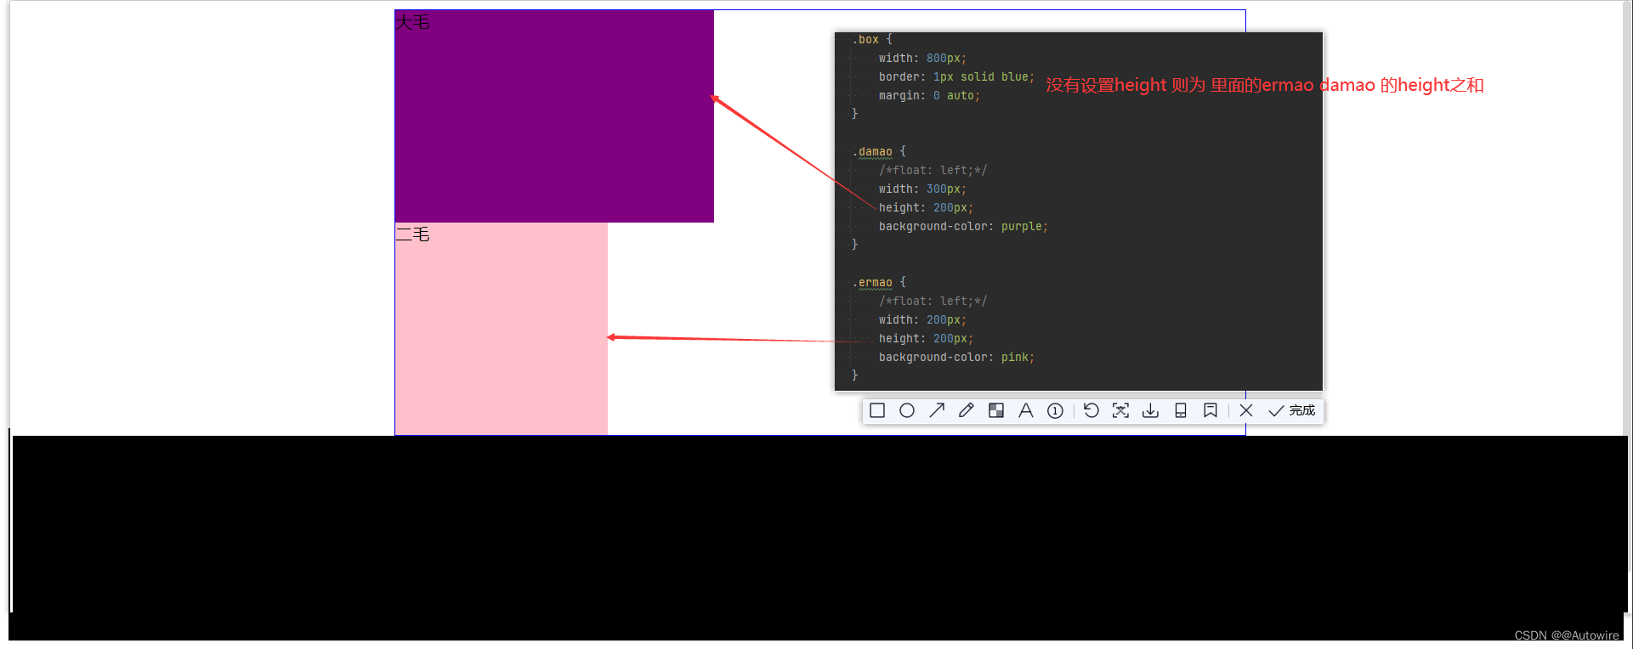Select the ellipse annotation tool
Screen dimensions: 1633x649
point(907,410)
